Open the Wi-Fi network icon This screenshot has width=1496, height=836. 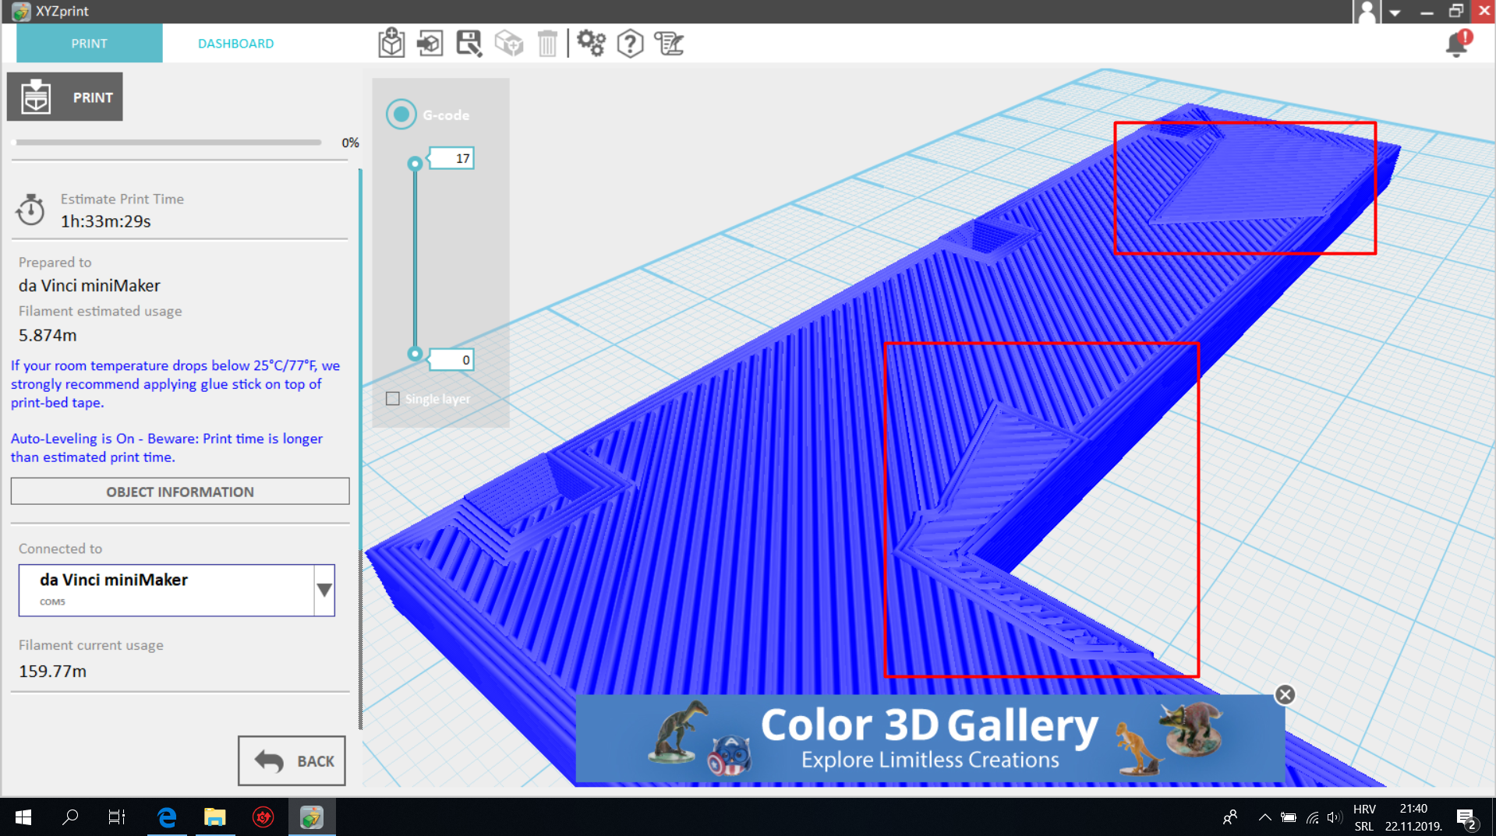point(1313,817)
